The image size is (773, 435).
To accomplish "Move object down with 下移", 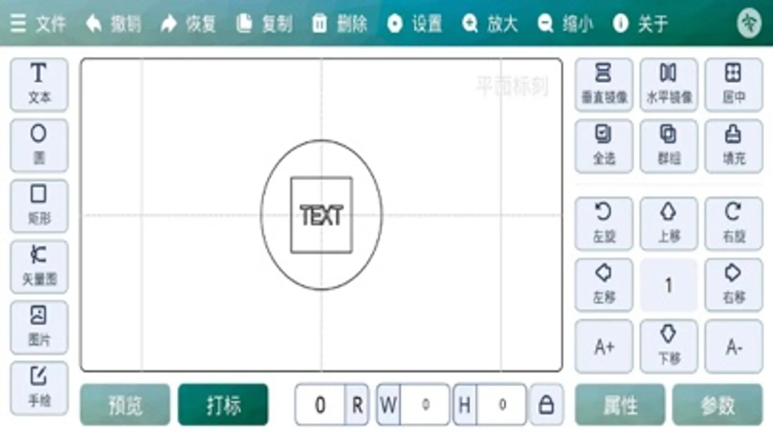I will click(x=669, y=346).
